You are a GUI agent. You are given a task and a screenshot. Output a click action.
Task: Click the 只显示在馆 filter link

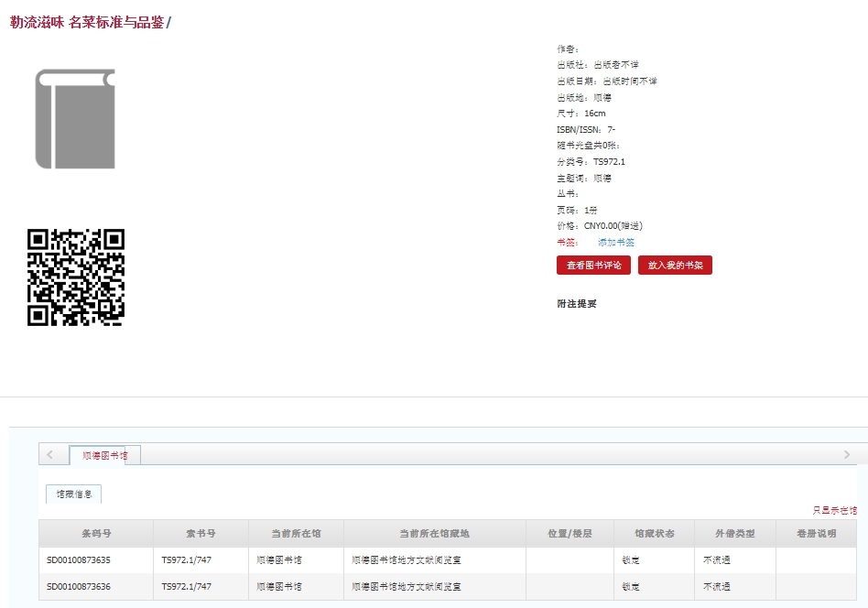pos(834,510)
